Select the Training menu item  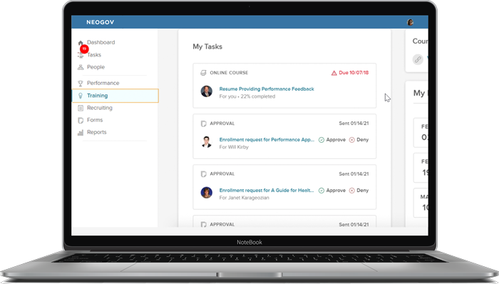115,96
